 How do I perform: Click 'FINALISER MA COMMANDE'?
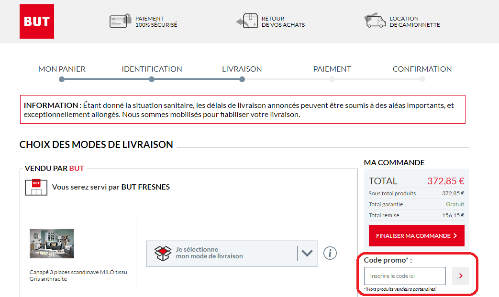point(416,235)
